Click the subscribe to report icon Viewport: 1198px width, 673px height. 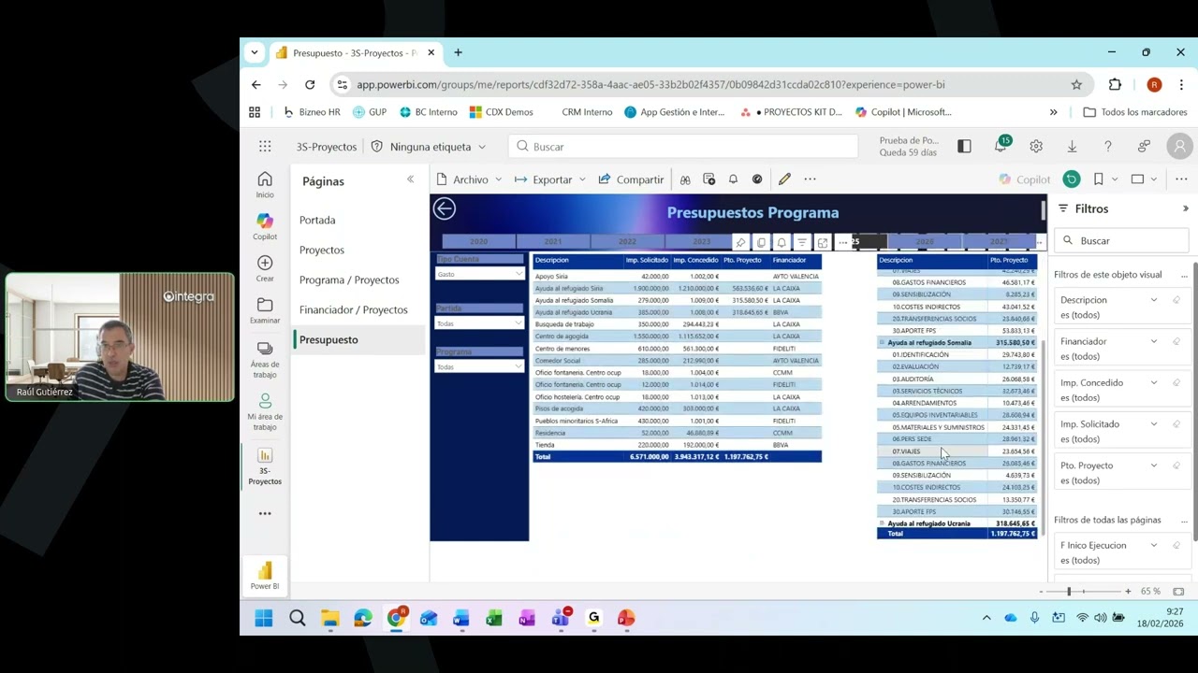709,179
